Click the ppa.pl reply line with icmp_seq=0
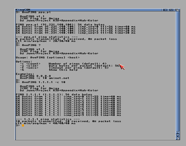 [75, 27]
